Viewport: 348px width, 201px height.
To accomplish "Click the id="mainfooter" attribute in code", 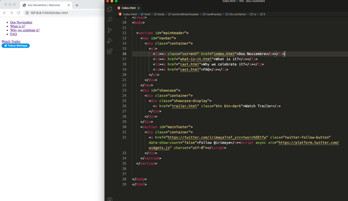I will [x=175, y=127].
